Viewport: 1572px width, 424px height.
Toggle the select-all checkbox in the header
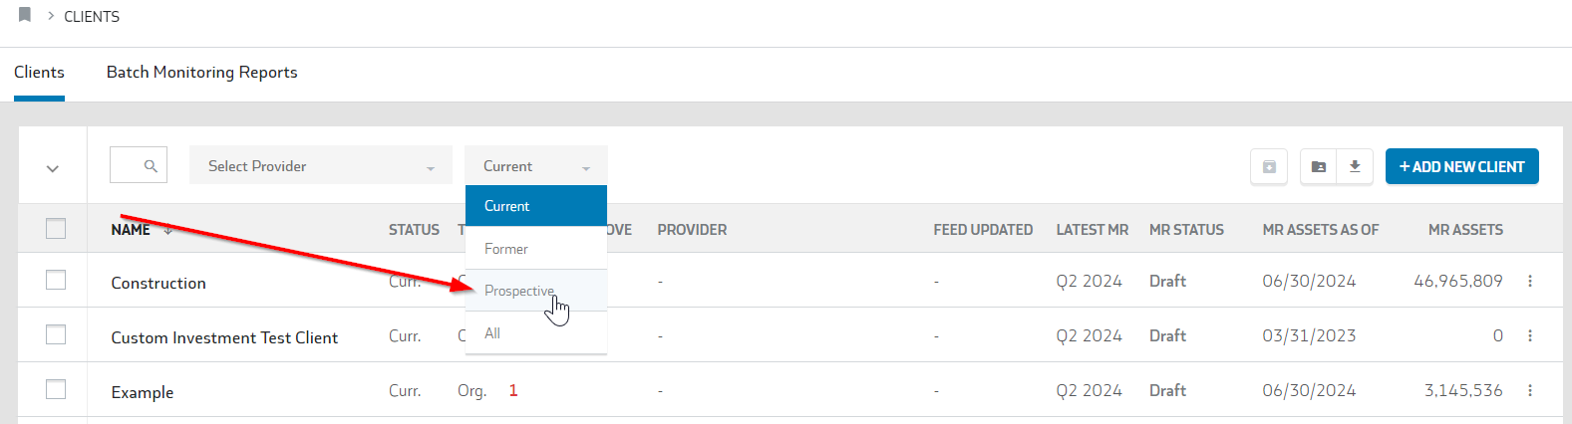(56, 229)
